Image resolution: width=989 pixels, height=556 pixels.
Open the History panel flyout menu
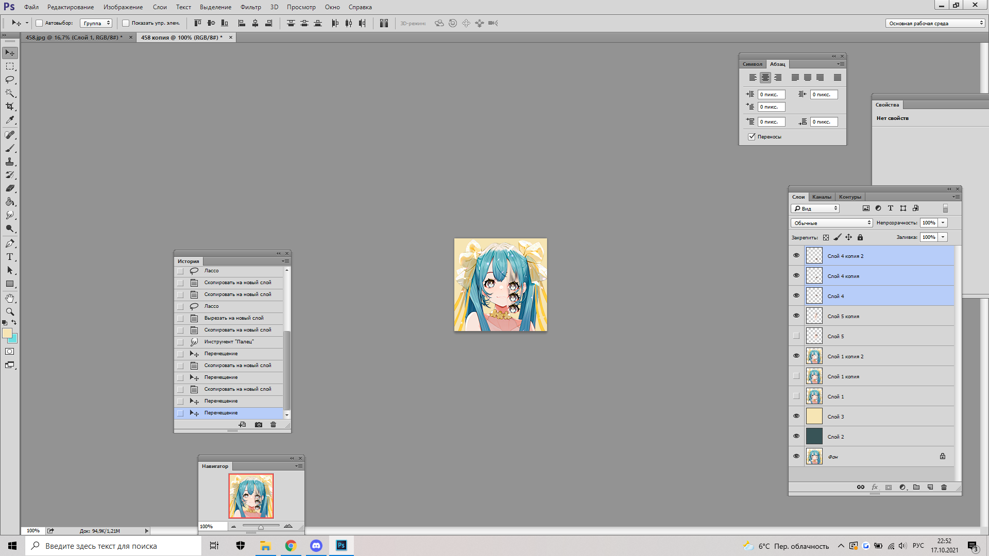285,262
